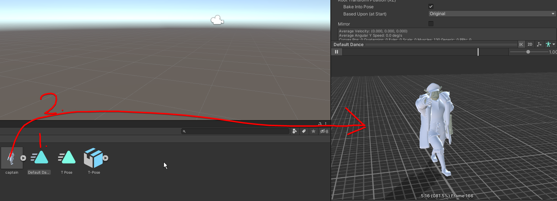Viewport: 557px width, 201px height.
Task: Click the preview timeline playhead marker
Action: tap(478, 52)
